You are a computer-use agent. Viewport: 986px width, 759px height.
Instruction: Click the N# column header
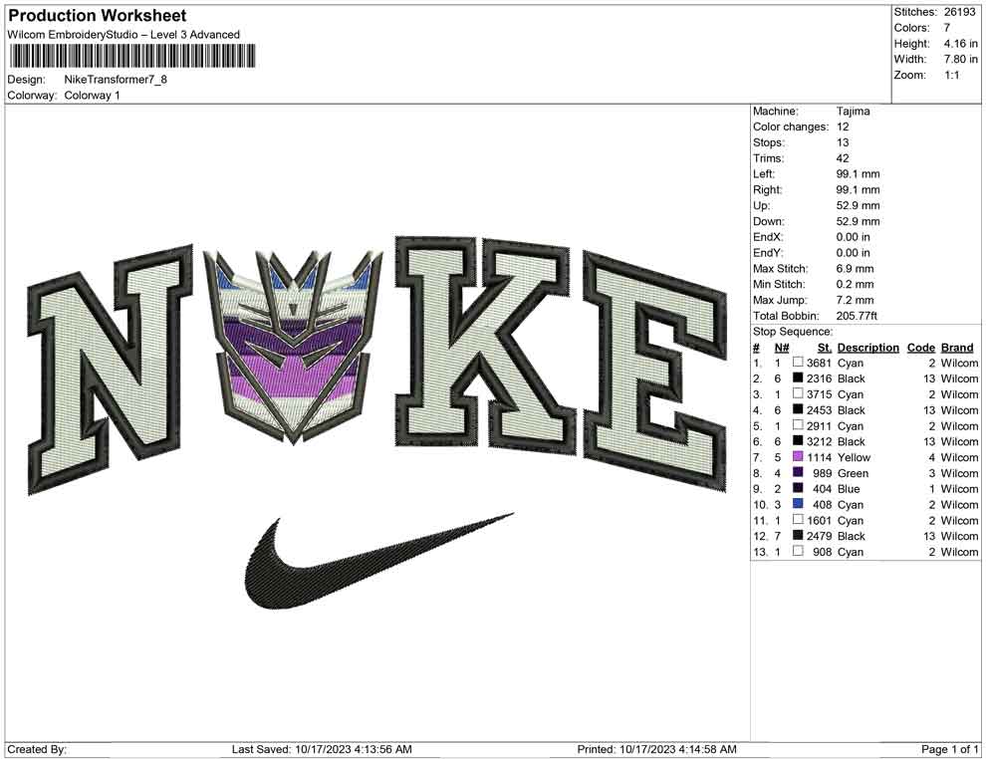click(x=782, y=347)
